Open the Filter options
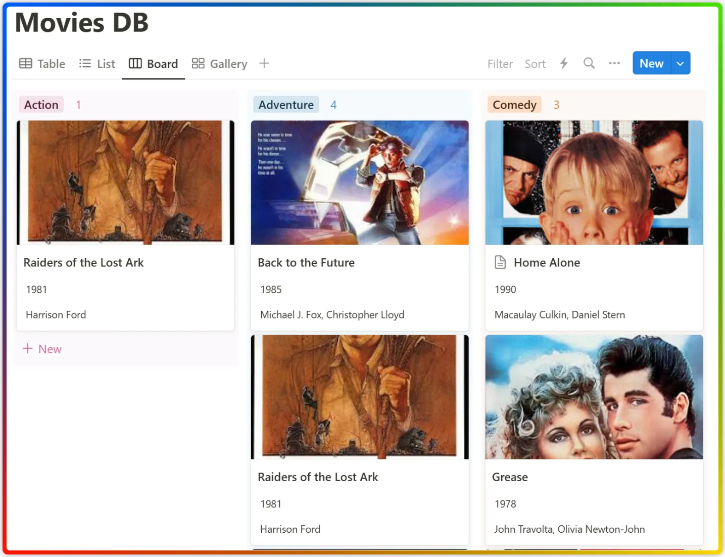This screenshot has width=725, height=557. [500, 63]
